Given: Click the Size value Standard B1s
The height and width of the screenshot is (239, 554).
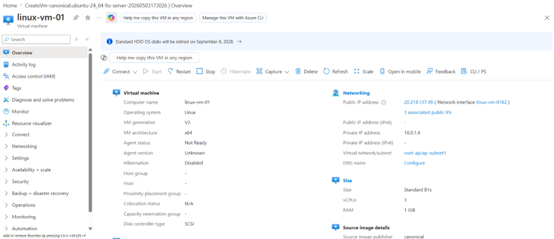Looking at the screenshot, I should (x=418, y=190).
